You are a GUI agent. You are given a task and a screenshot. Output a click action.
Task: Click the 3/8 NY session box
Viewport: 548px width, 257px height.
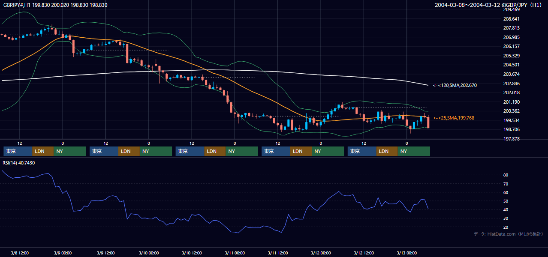[x=70, y=151]
